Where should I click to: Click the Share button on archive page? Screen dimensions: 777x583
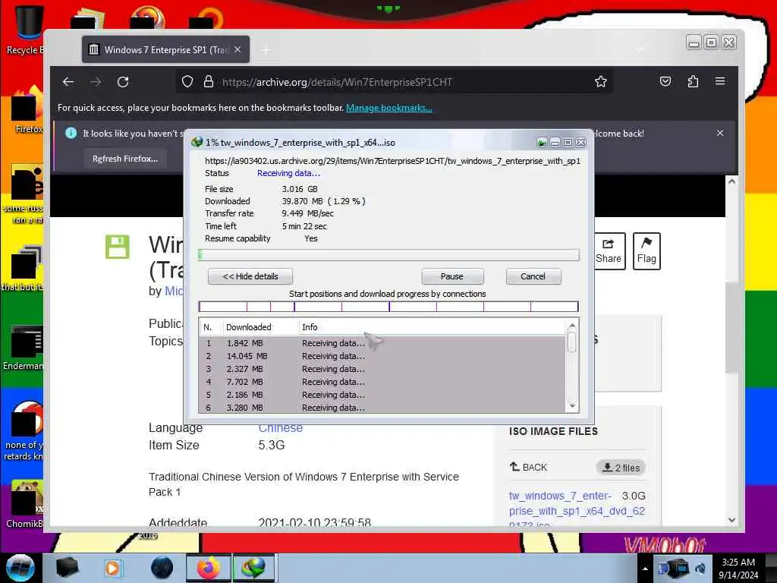[x=609, y=251]
